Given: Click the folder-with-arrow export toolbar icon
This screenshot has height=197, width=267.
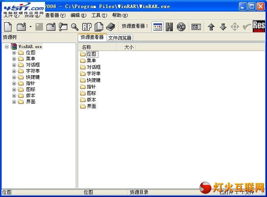Looking at the screenshot, I should click(51, 26).
